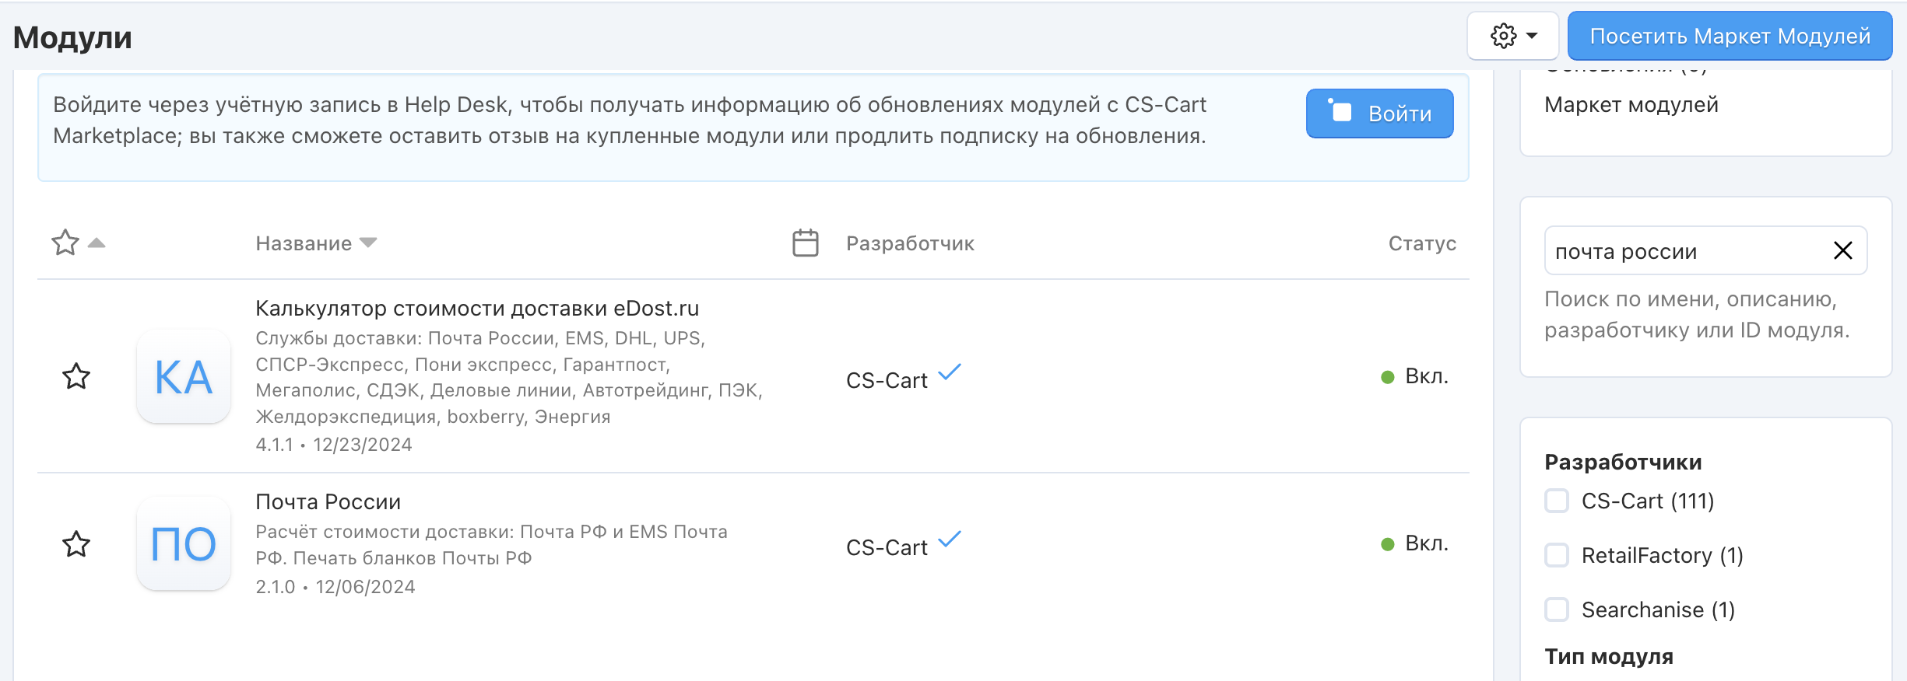Open the Почта России module title
The height and width of the screenshot is (681, 1907).
[x=328, y=502]
